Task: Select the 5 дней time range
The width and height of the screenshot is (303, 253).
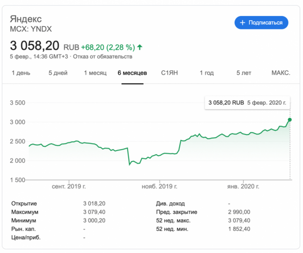Action: click(58, 73)
